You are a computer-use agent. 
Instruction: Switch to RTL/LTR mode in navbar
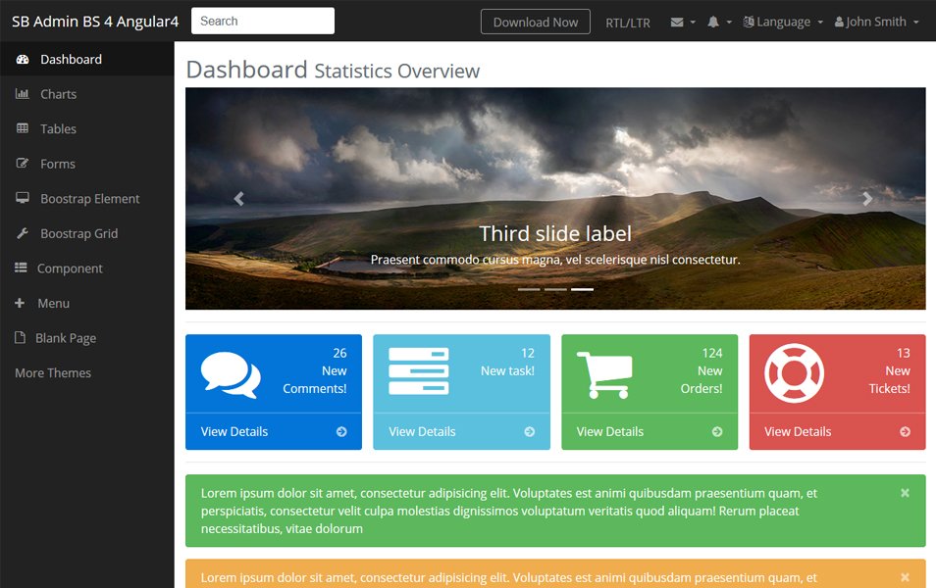pos(627,22)
